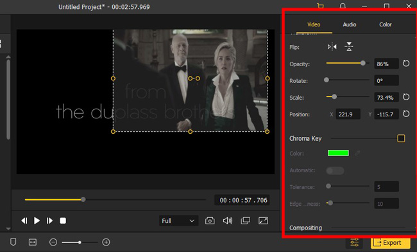
Task: Click the Tolerance slider handle
Action: 328,186
